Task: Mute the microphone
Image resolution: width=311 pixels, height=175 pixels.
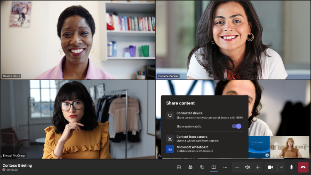Action: pyautogui.click(x=292, y=167)
